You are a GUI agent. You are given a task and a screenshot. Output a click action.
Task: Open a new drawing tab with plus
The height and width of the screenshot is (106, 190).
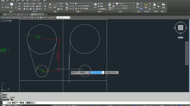click(46, 15)
